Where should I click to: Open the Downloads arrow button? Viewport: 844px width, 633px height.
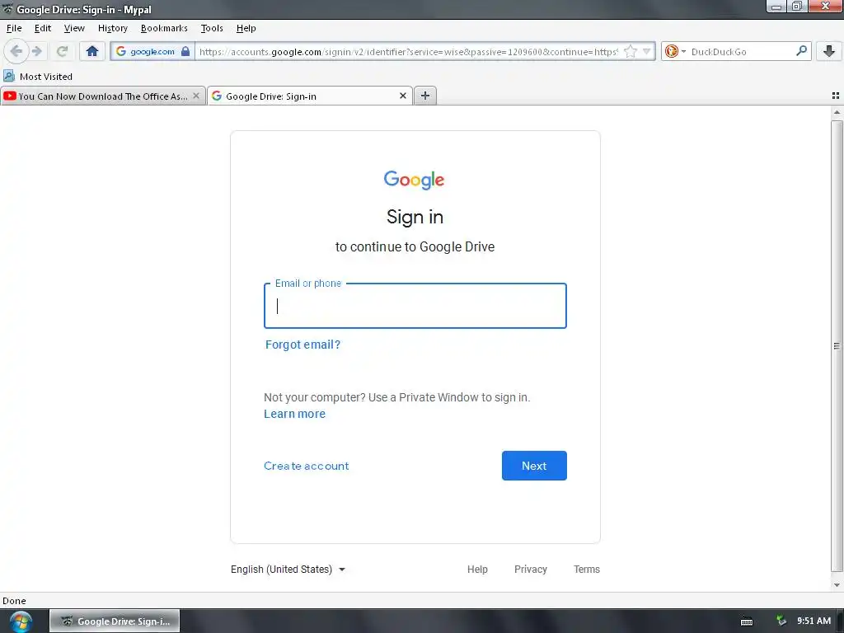pos(829,51)
